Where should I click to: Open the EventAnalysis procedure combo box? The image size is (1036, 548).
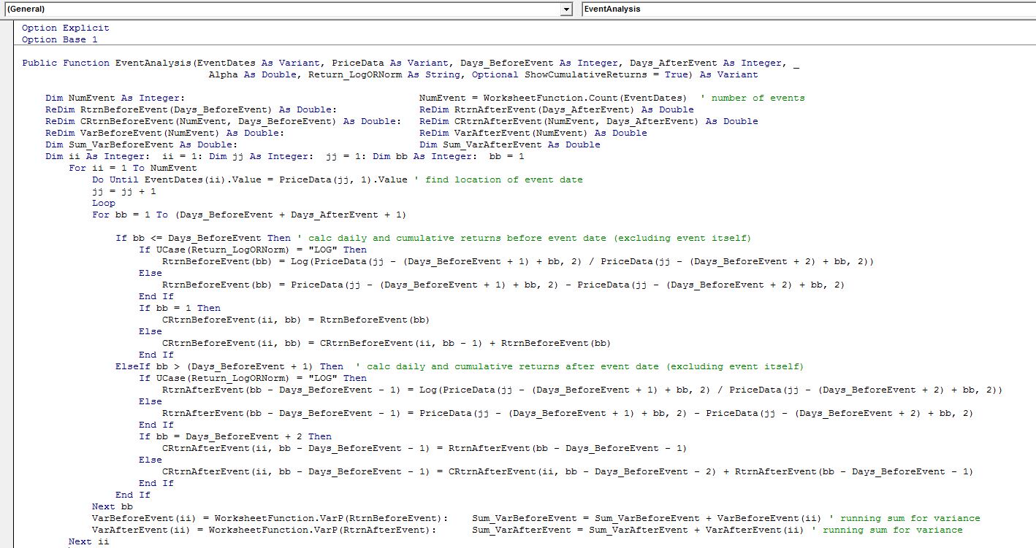click(x=804, y=9)
